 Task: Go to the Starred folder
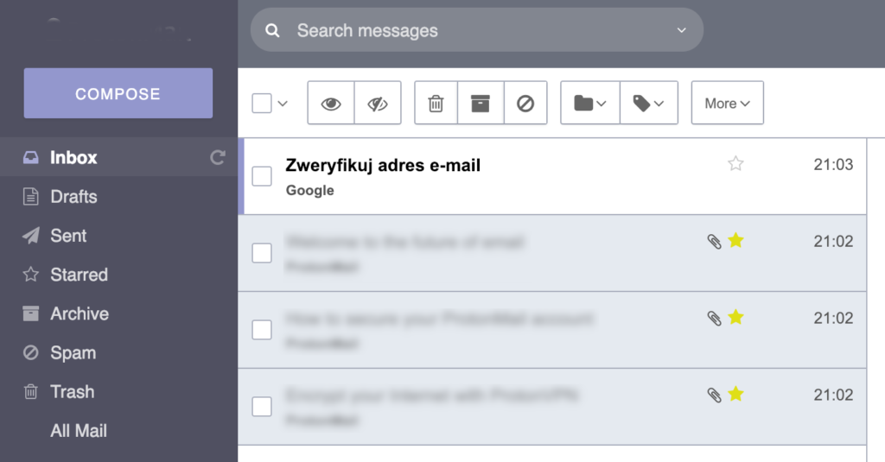pyautogui.click(x=79, y=275)
